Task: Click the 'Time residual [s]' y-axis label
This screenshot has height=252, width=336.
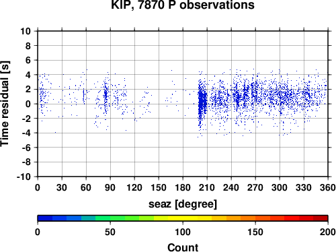Action: point(5,104)
